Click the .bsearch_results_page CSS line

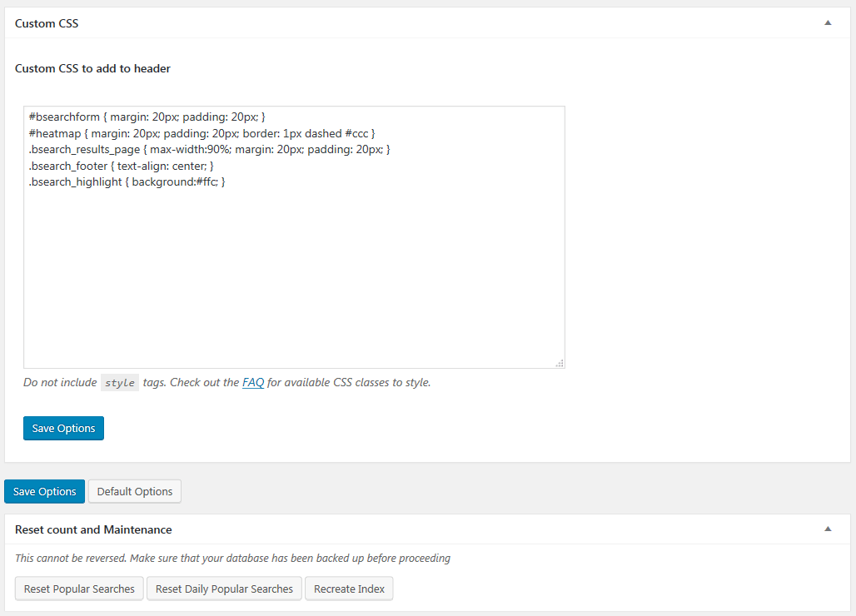tap(209, 149)
